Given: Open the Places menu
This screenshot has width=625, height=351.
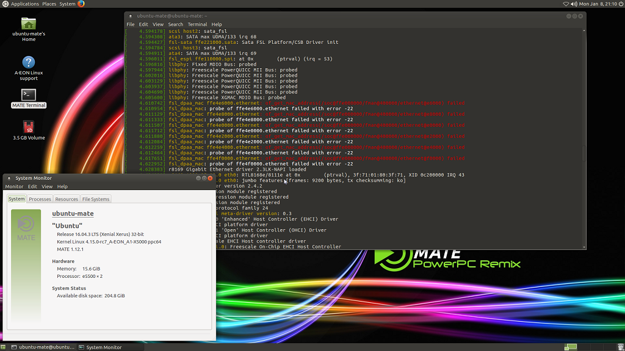Looking at the screenshot, I should click(49, 4).
